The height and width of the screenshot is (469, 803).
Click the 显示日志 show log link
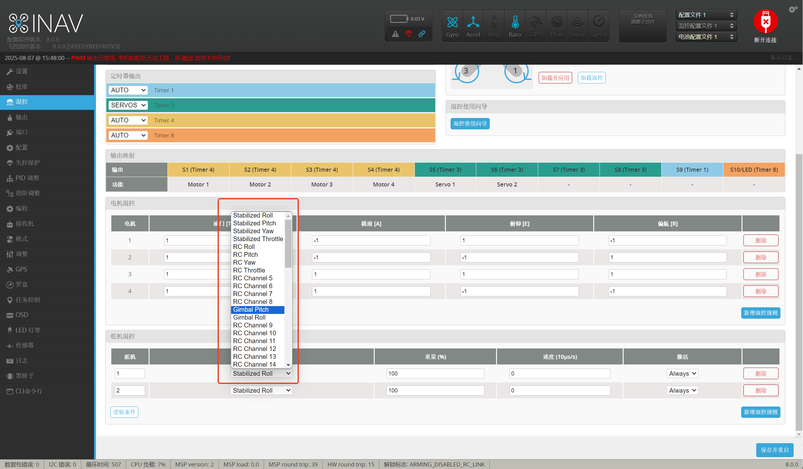pos(781,57)
